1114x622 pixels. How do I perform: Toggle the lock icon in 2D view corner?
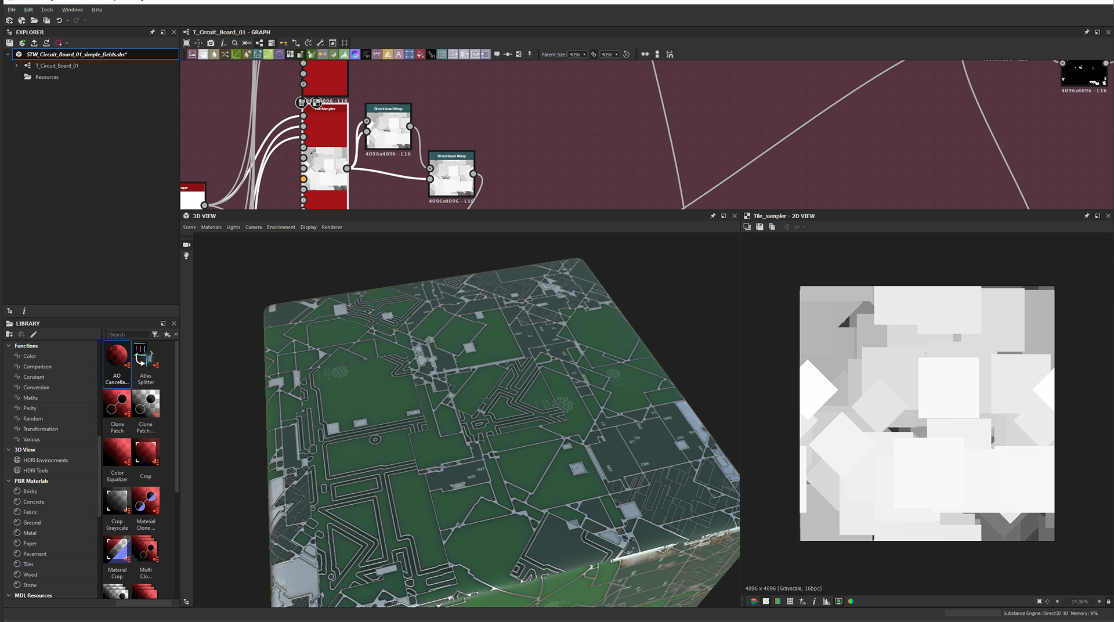(x=1108, y=602)
